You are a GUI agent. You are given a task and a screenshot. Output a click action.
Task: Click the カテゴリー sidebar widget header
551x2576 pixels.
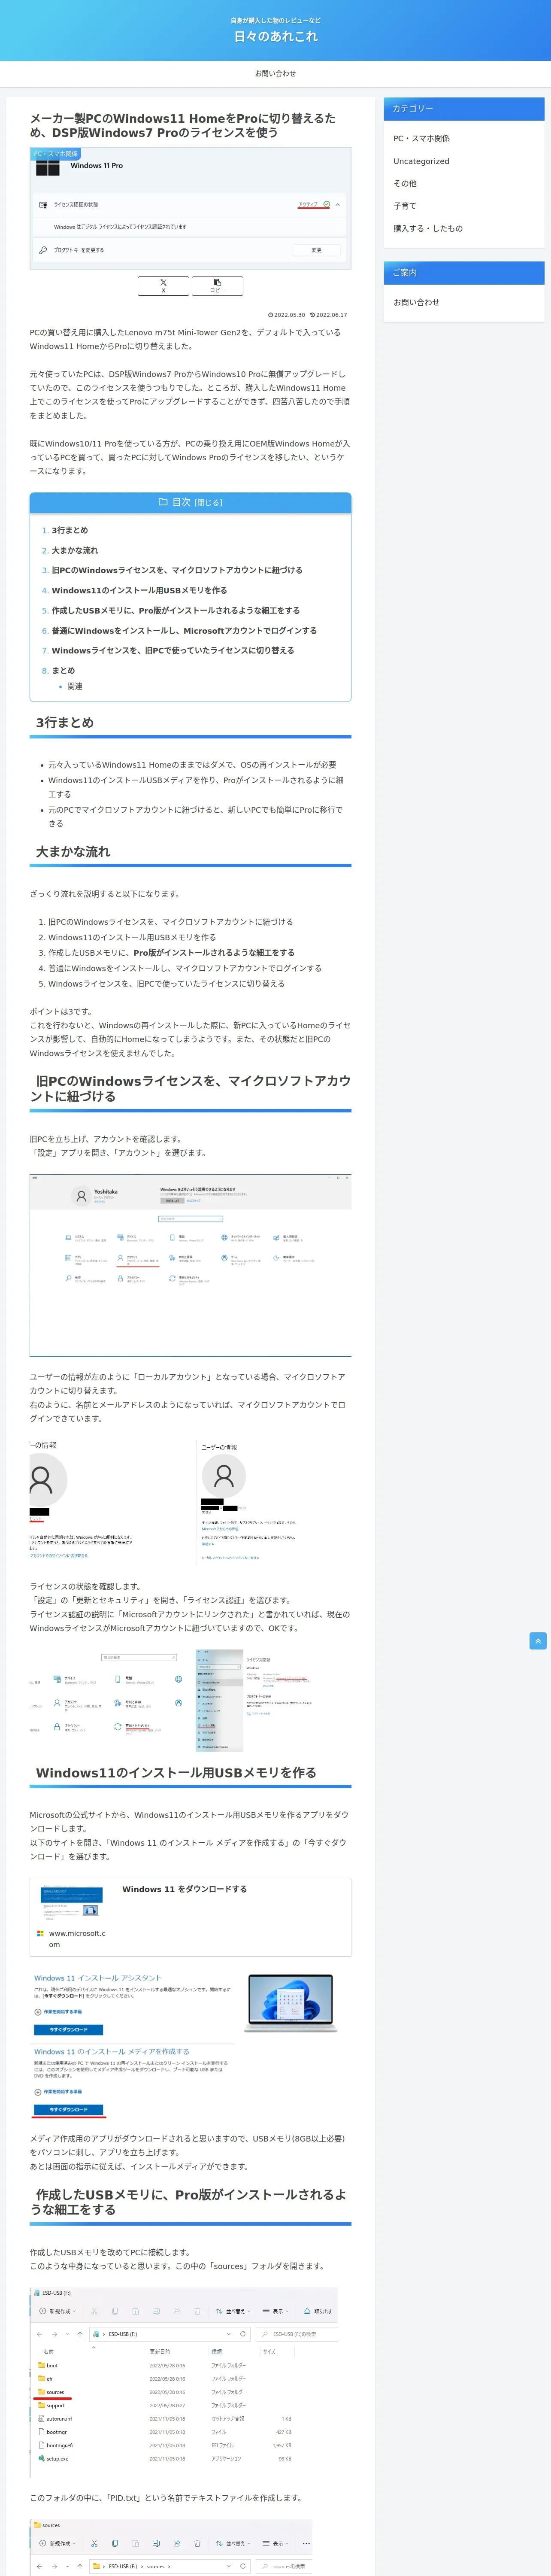coord(464,108)
